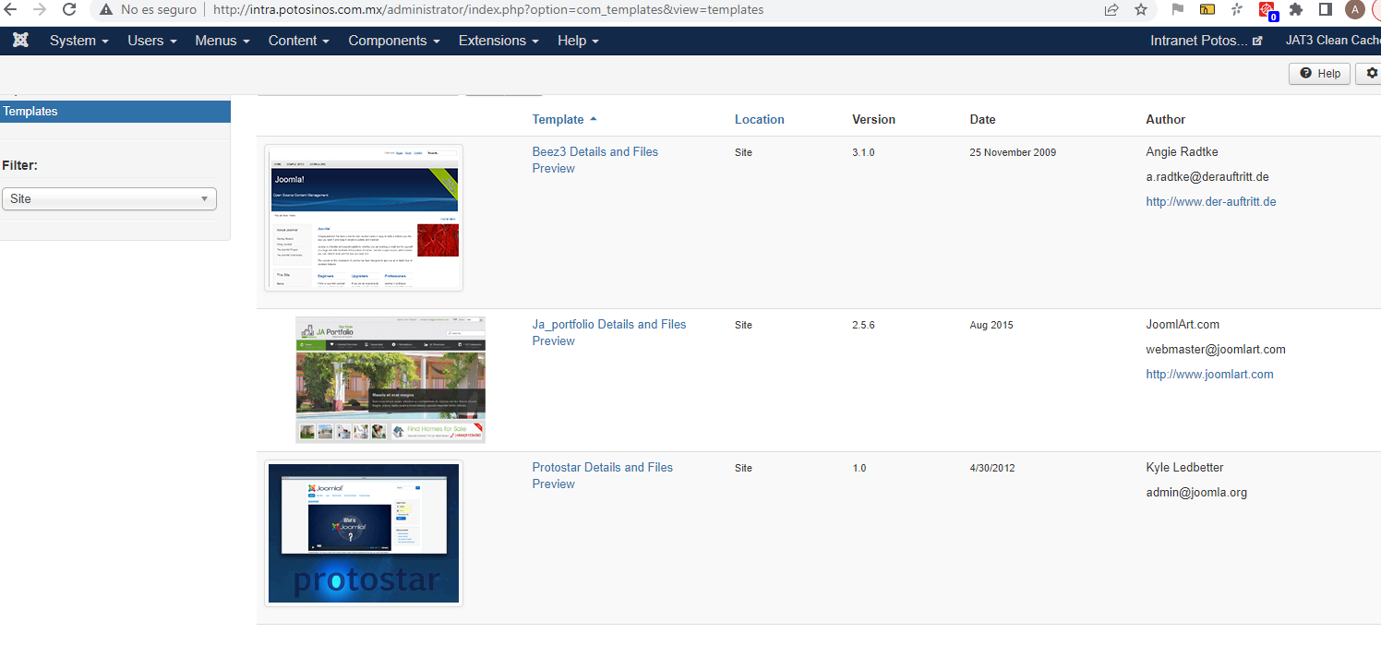Click the red extension icon with 0 badge
This screenshot has width=1381, height=645.
click(1268, 10)
